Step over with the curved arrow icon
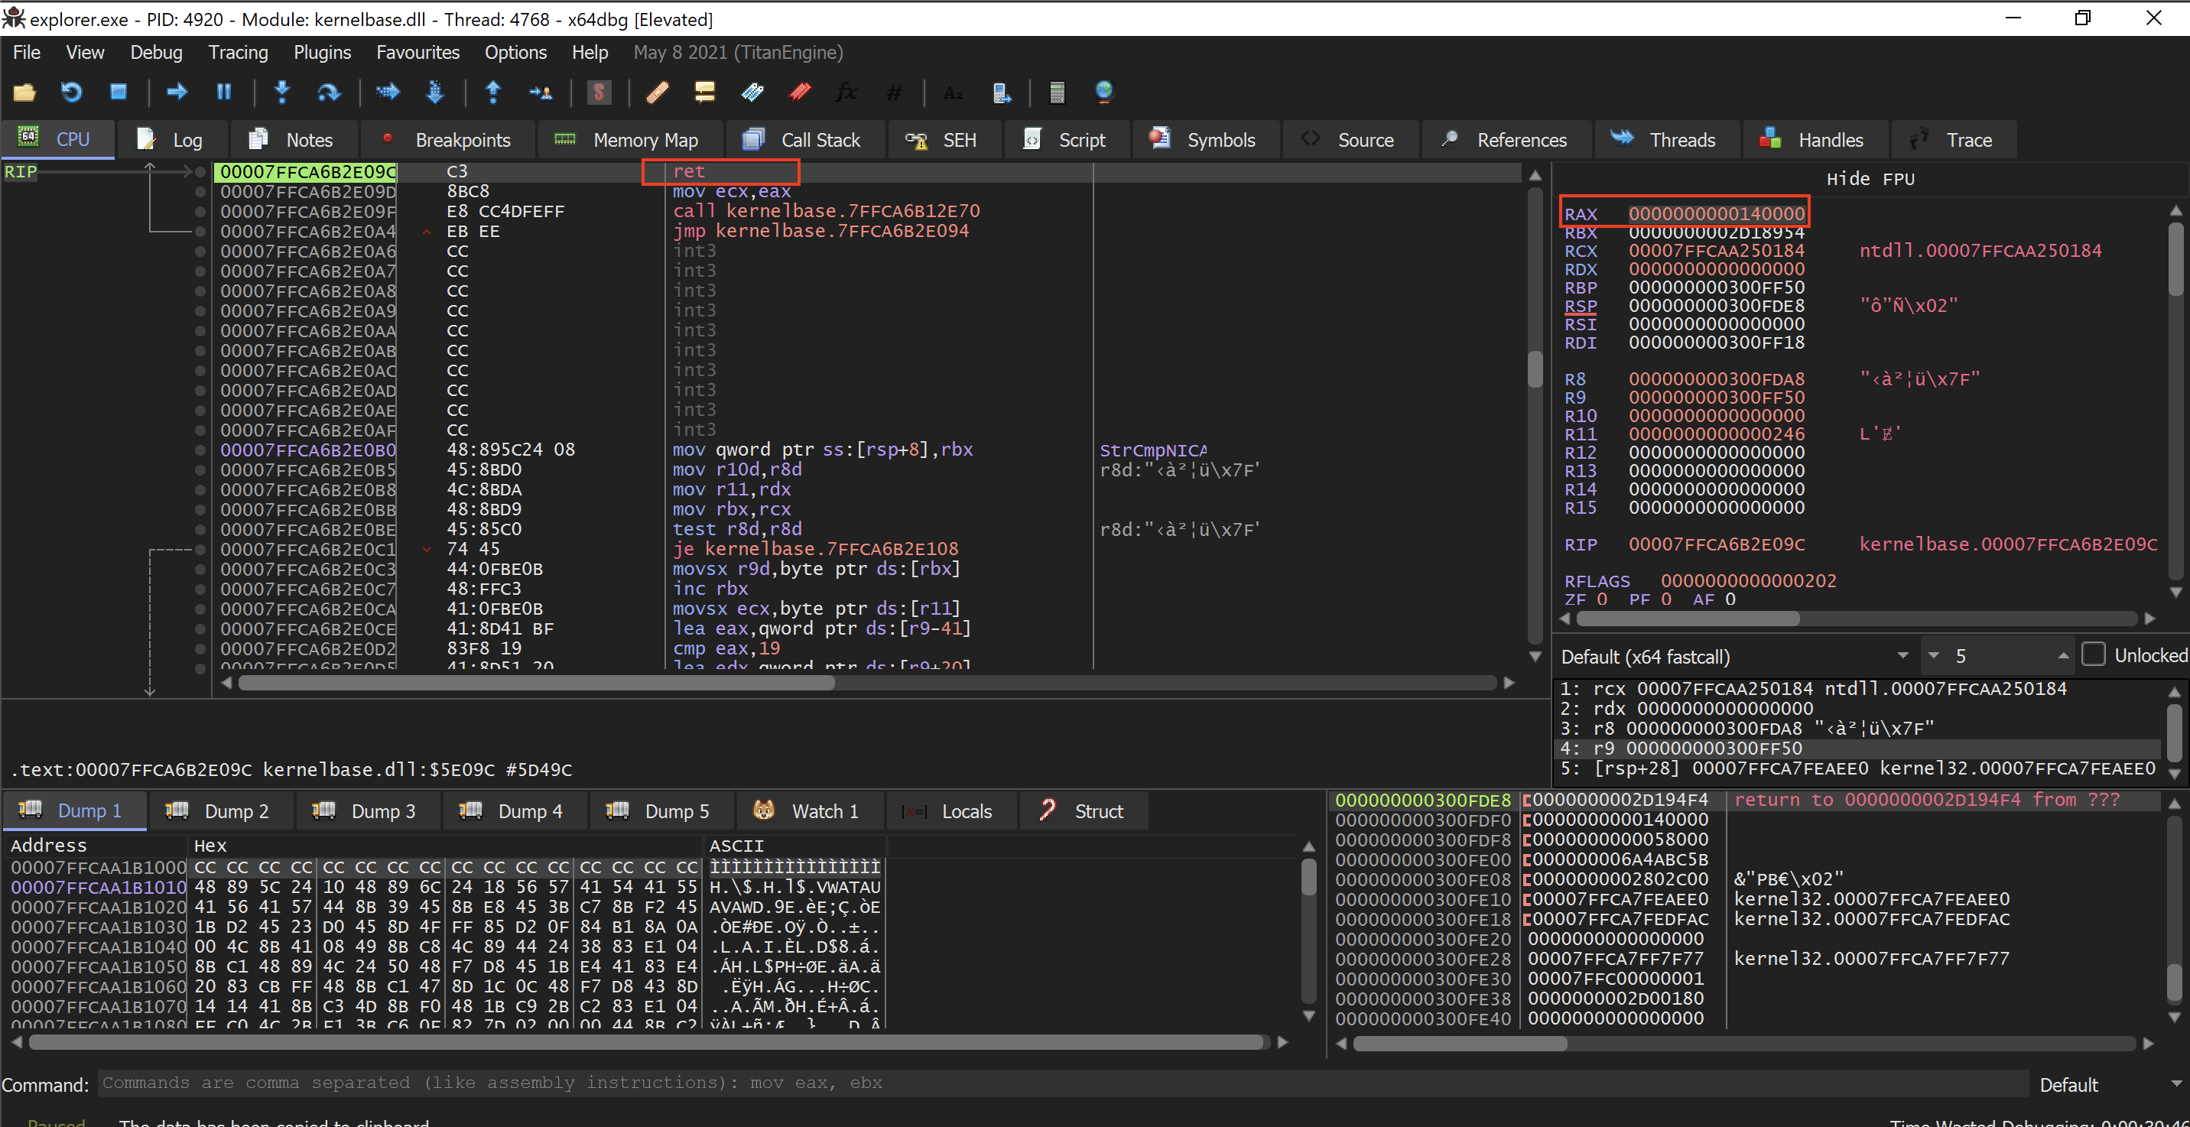Screen dimensions: 2190x1127 (x=328, y=93)
